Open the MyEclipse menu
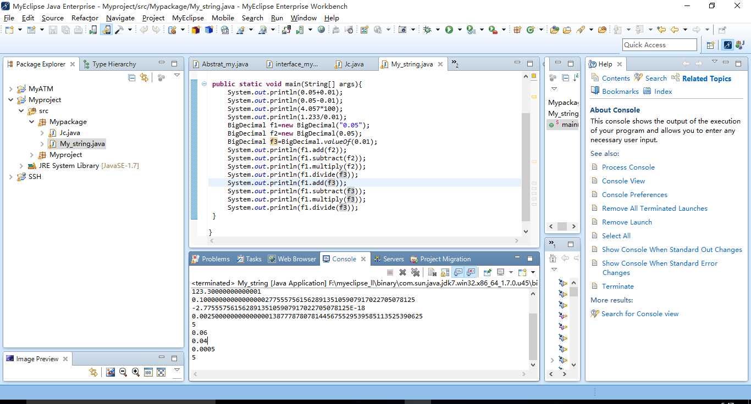751x404 pixels. pyautogui.click(x=188, y=18)
